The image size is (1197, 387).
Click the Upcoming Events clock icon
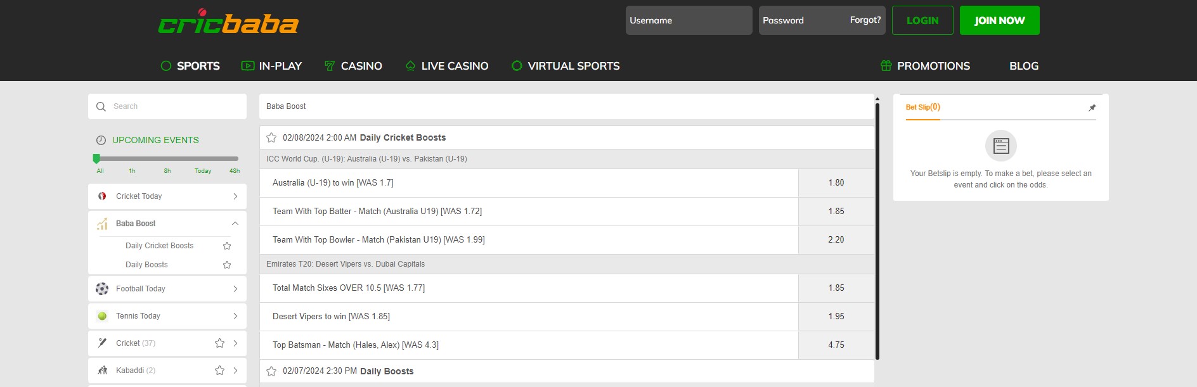pyautogui.click(x=101, y=140)
